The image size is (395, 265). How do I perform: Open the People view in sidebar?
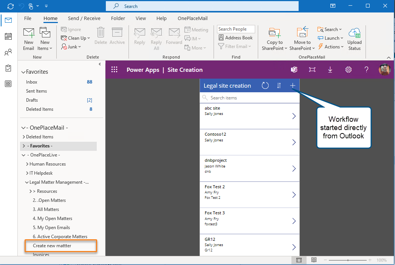tap(8, 52)
